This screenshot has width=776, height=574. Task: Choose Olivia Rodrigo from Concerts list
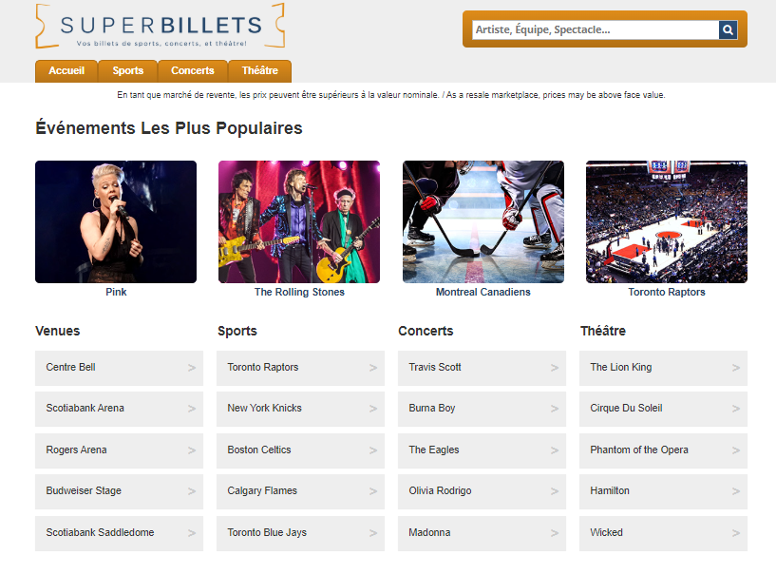click(x=440, y=491)
